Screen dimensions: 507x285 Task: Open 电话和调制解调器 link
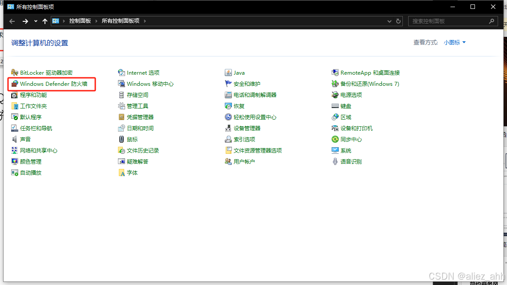(255, 95)
